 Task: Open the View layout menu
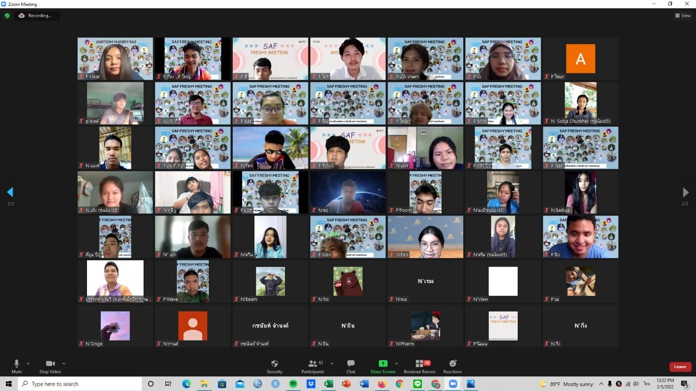click(683, 16)
